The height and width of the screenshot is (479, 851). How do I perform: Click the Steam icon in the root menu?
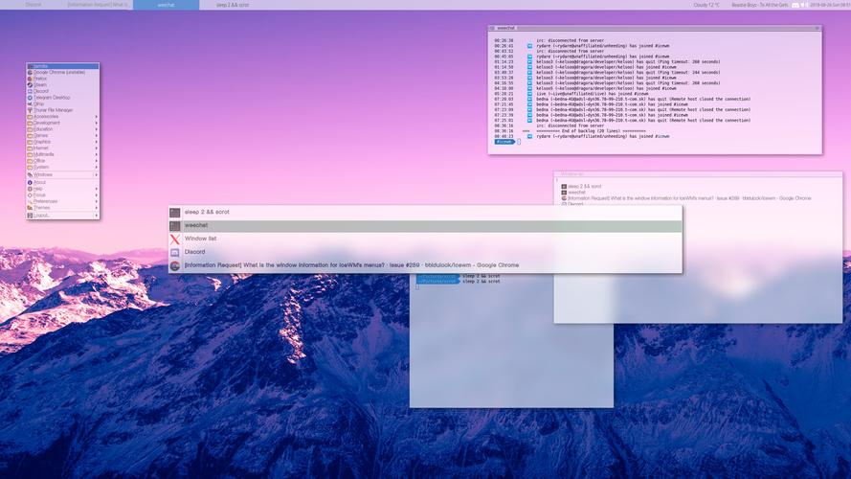click(30, 84)
